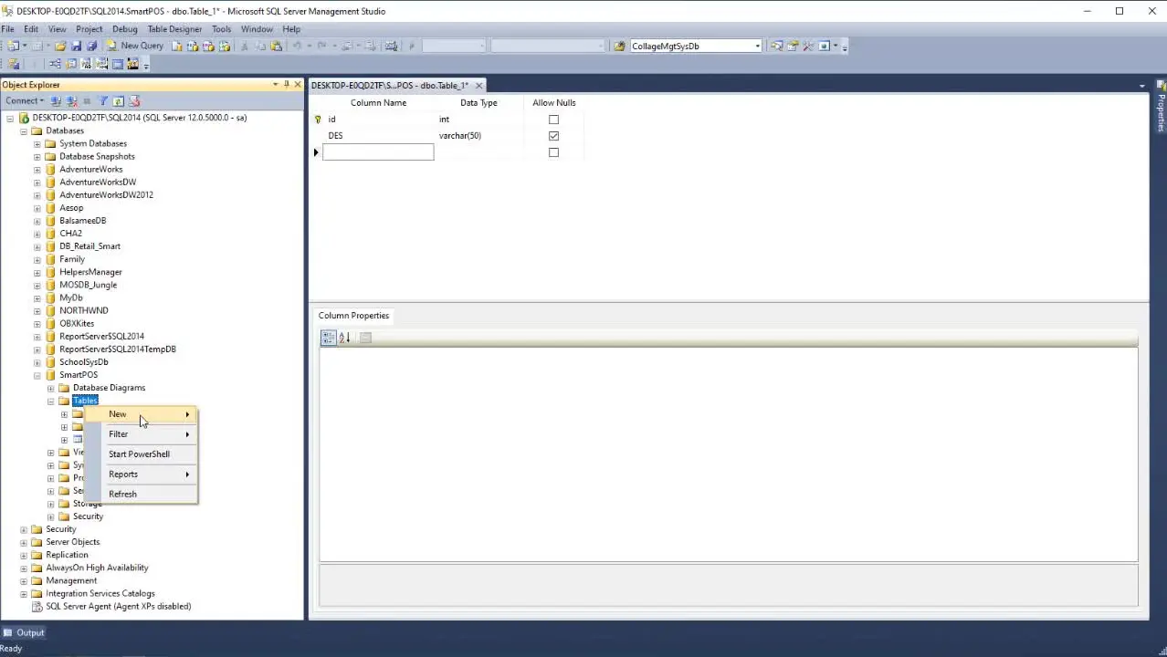Save the table with the floppy disk icon
The width and height of the screenshot is (1167, 657).
pos(76,46)
